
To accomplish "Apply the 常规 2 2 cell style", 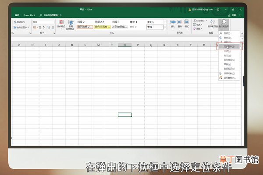I will coord(102,22).
